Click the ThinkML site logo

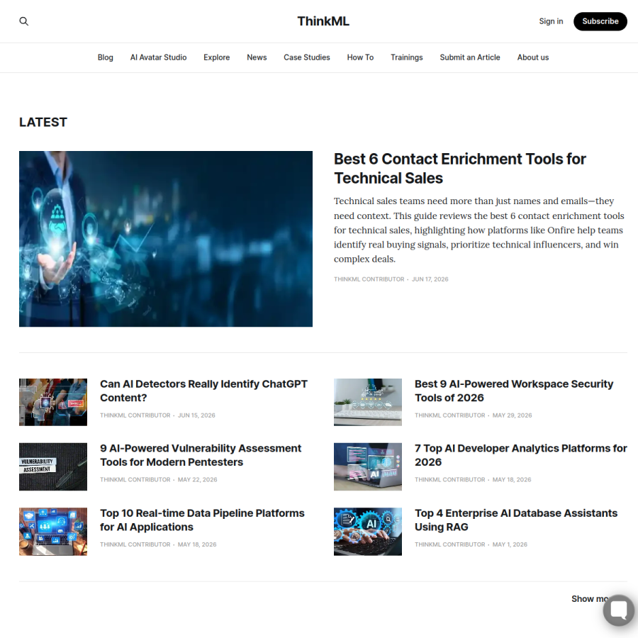tap(323, 21)
